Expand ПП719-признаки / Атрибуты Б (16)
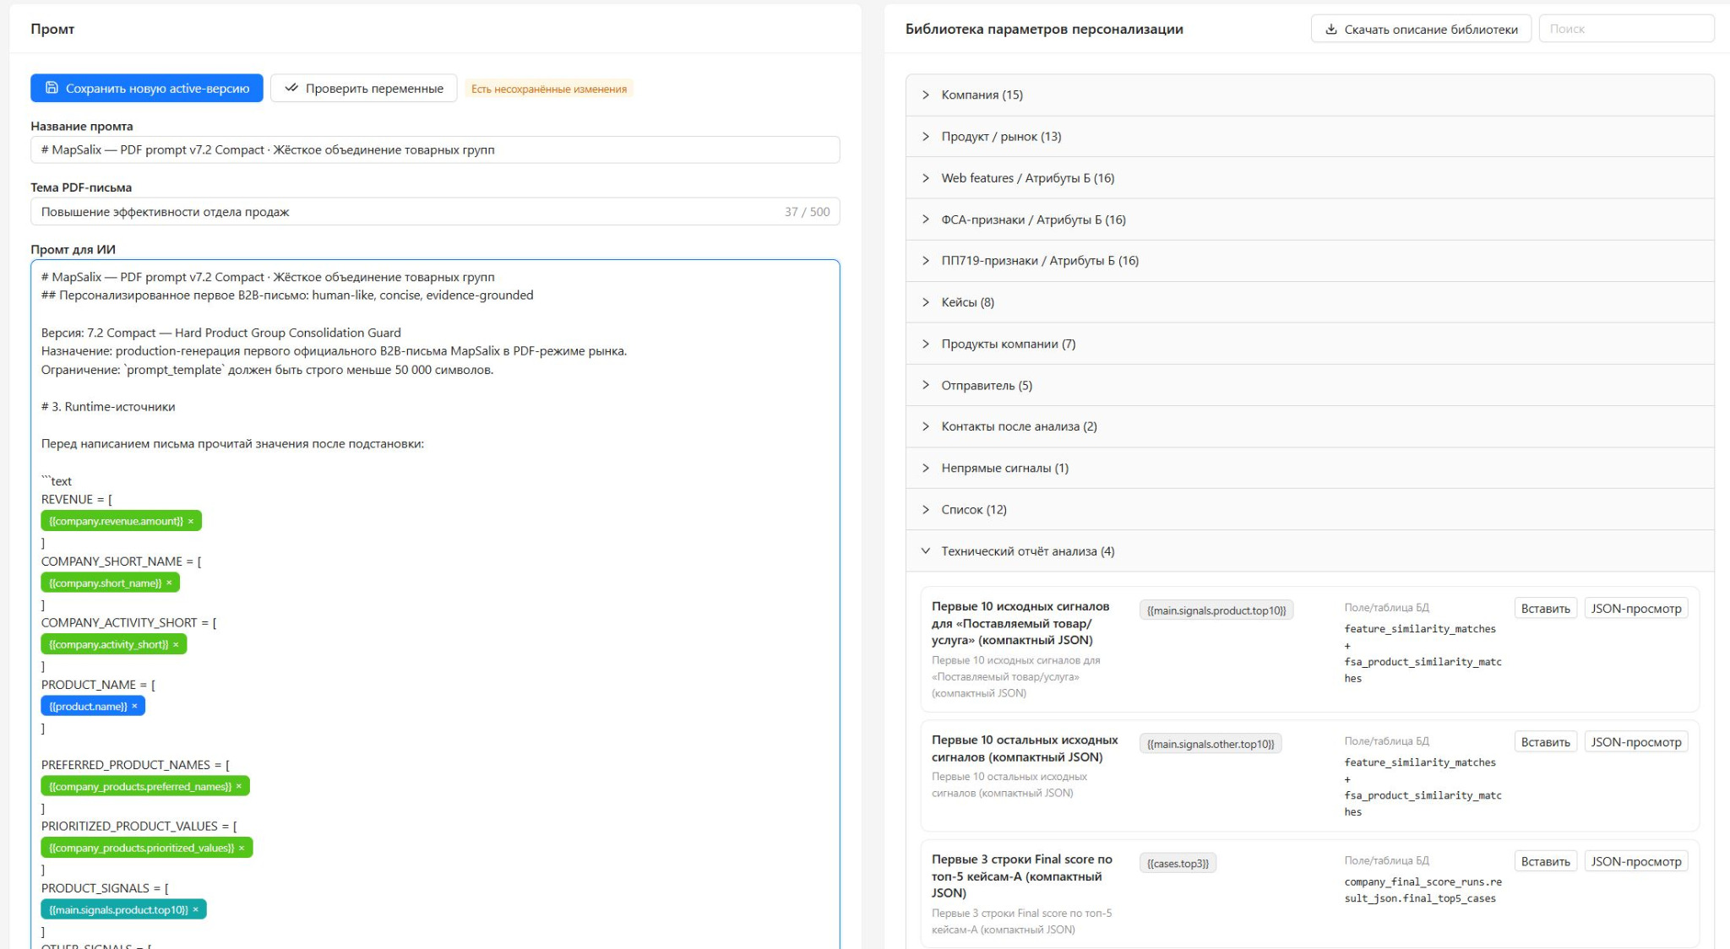The height and width of the screenshot is (949, 1730). pos(1309,260)
